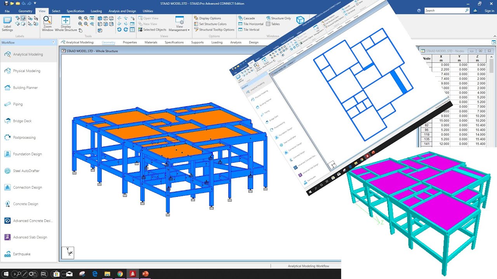The height and width of the screenshot is (279, 497).
Task: Select the Zoom Window tool
Action: (47, 22)
